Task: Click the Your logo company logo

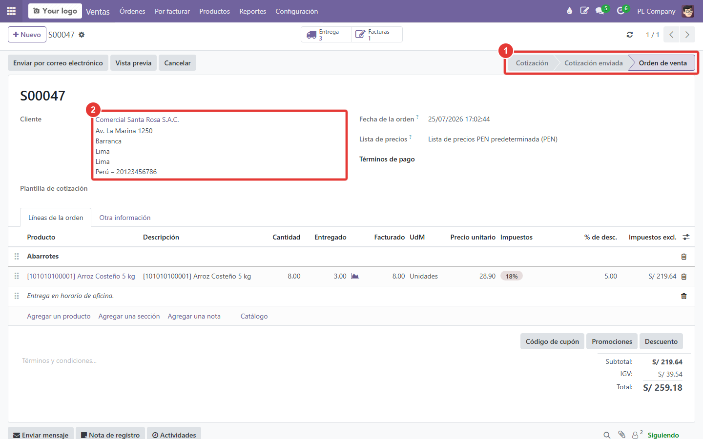Action: (x=55, y=11)
